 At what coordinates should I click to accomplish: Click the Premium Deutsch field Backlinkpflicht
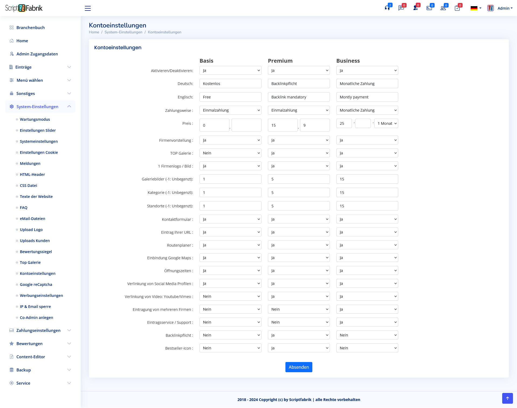pyautogui.click(x=299, y=84)
